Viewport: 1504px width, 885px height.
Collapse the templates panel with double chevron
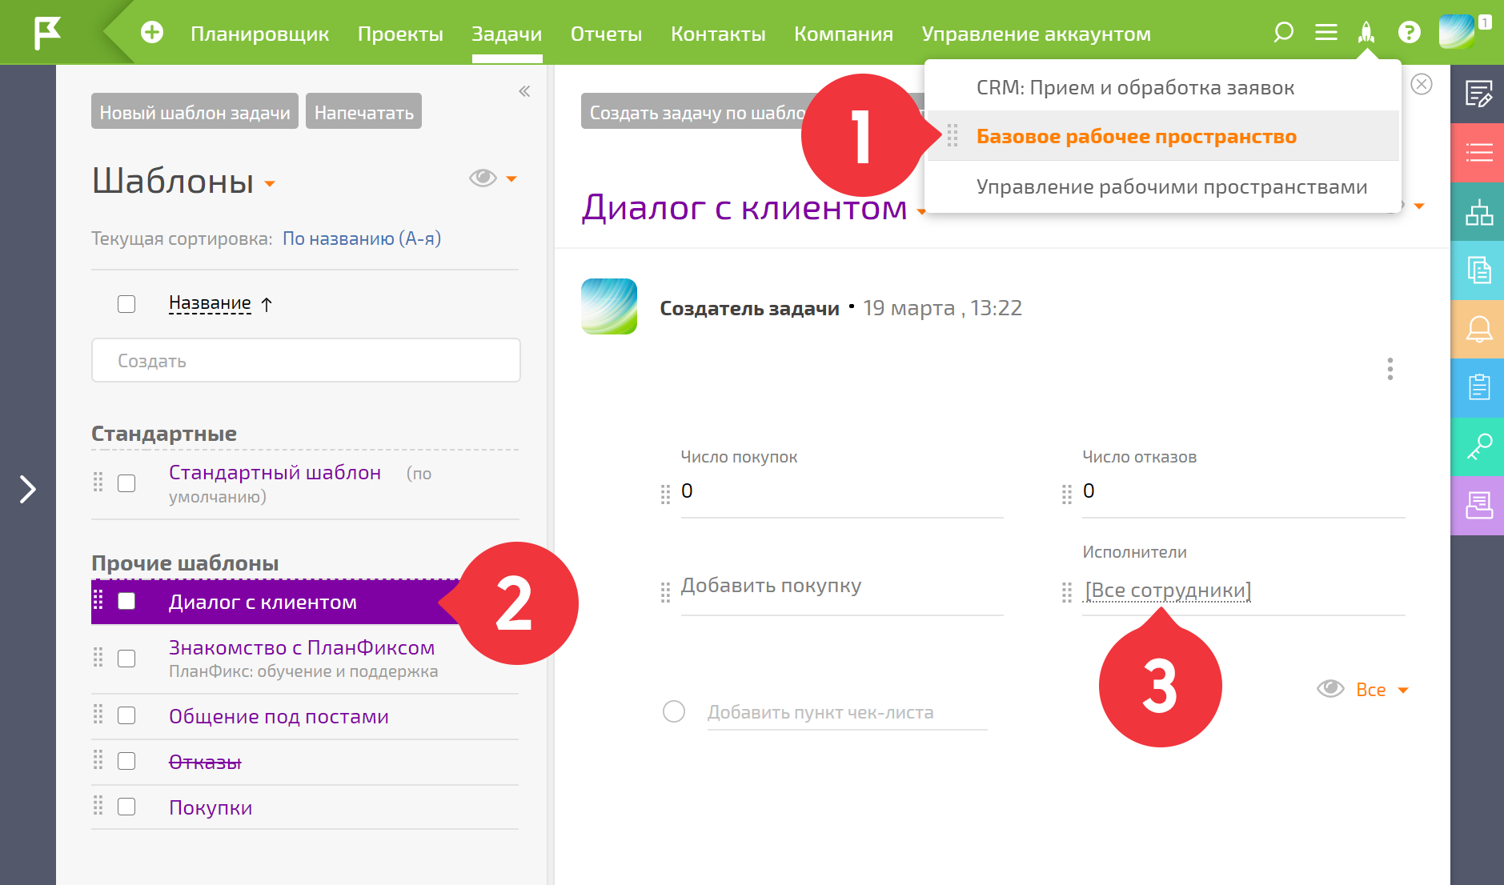(524, 91)
